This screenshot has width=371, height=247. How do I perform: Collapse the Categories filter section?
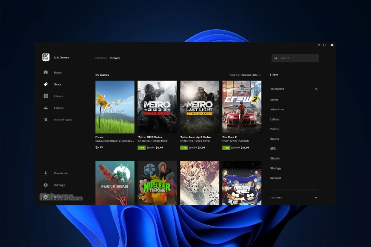click(x=316, y=89)
